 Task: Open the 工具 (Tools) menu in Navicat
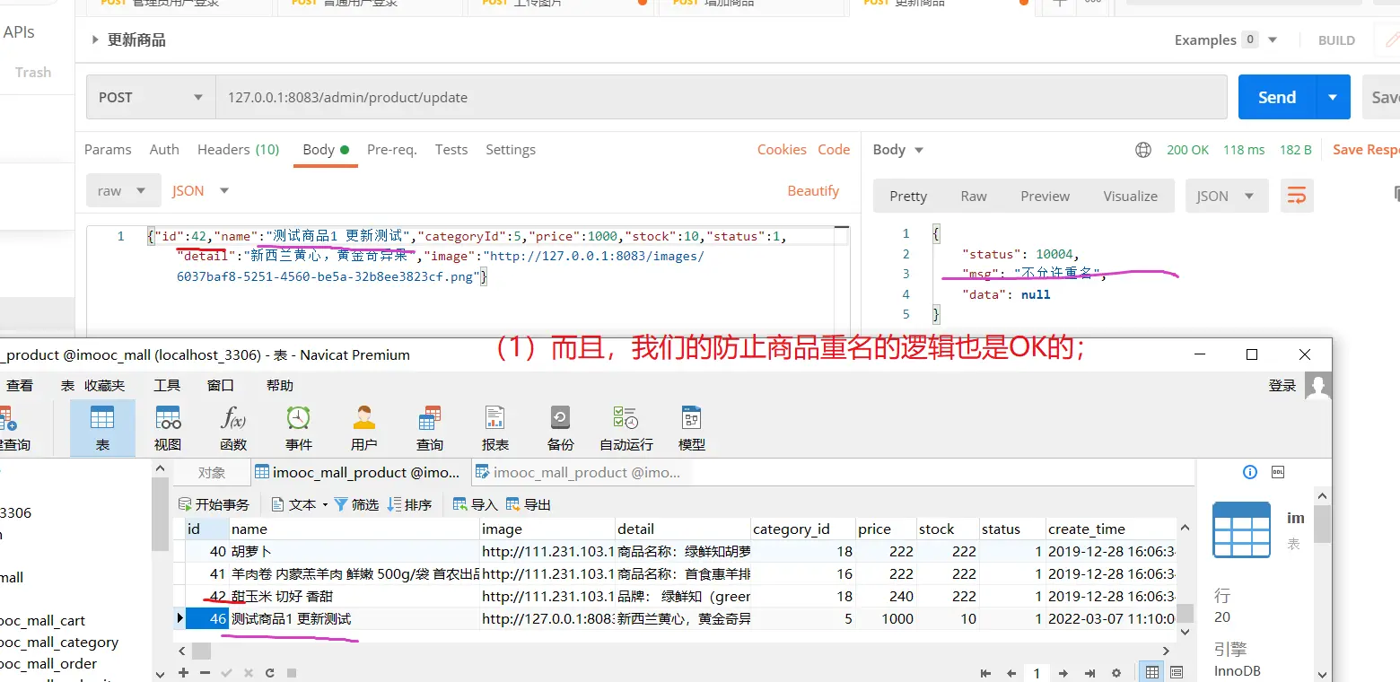point(167,385)
